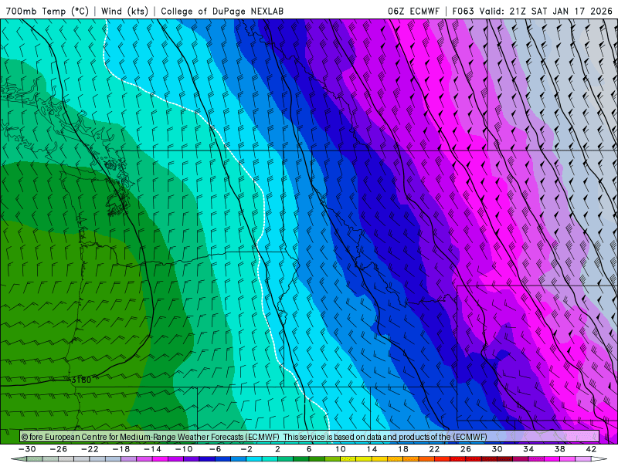
Task: Click the negative "−2" colorbar tick label
Action: click(x=246, y=449)
